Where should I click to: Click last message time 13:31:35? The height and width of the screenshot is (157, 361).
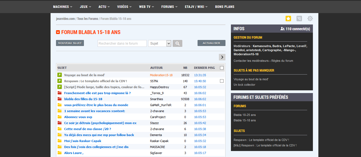click(x=200, y=75)
